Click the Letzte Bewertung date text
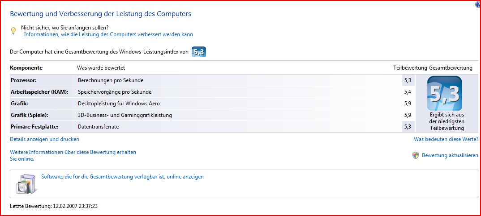481x216 pixels. pos(54,206)
